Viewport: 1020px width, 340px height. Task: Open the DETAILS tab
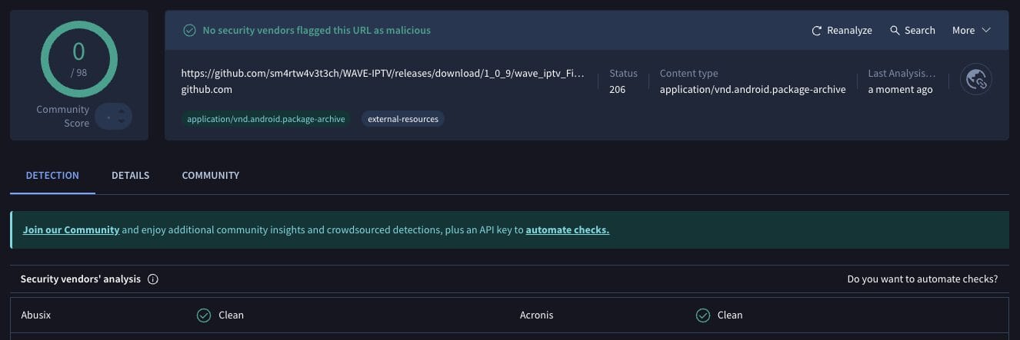(130, 175)
